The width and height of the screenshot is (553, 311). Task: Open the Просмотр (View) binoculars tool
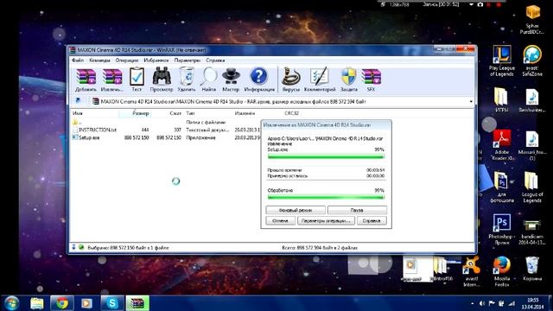[162, 80]
